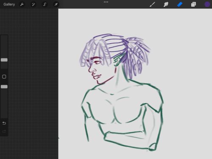This screenshot has height=159, width=212.
Task: Select the Brush paint tool
Action: 152,4
